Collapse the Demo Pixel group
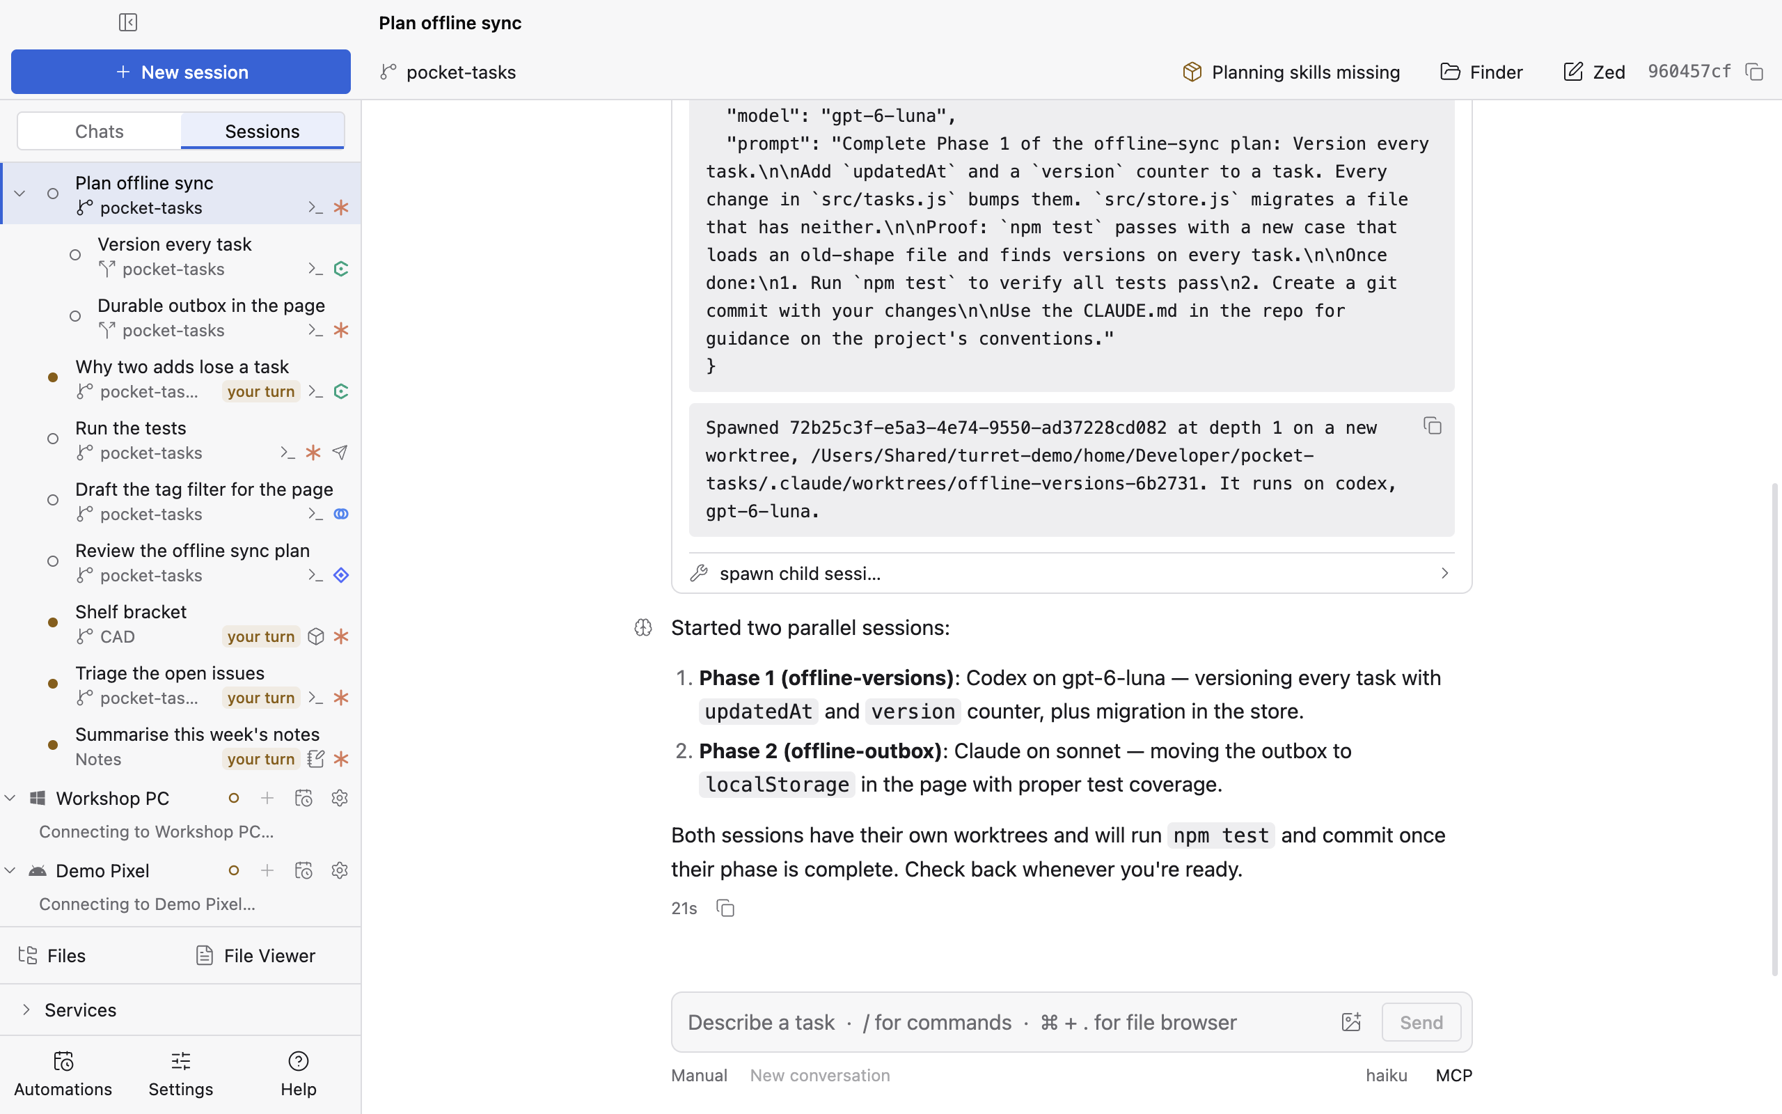 coord(10,870)
